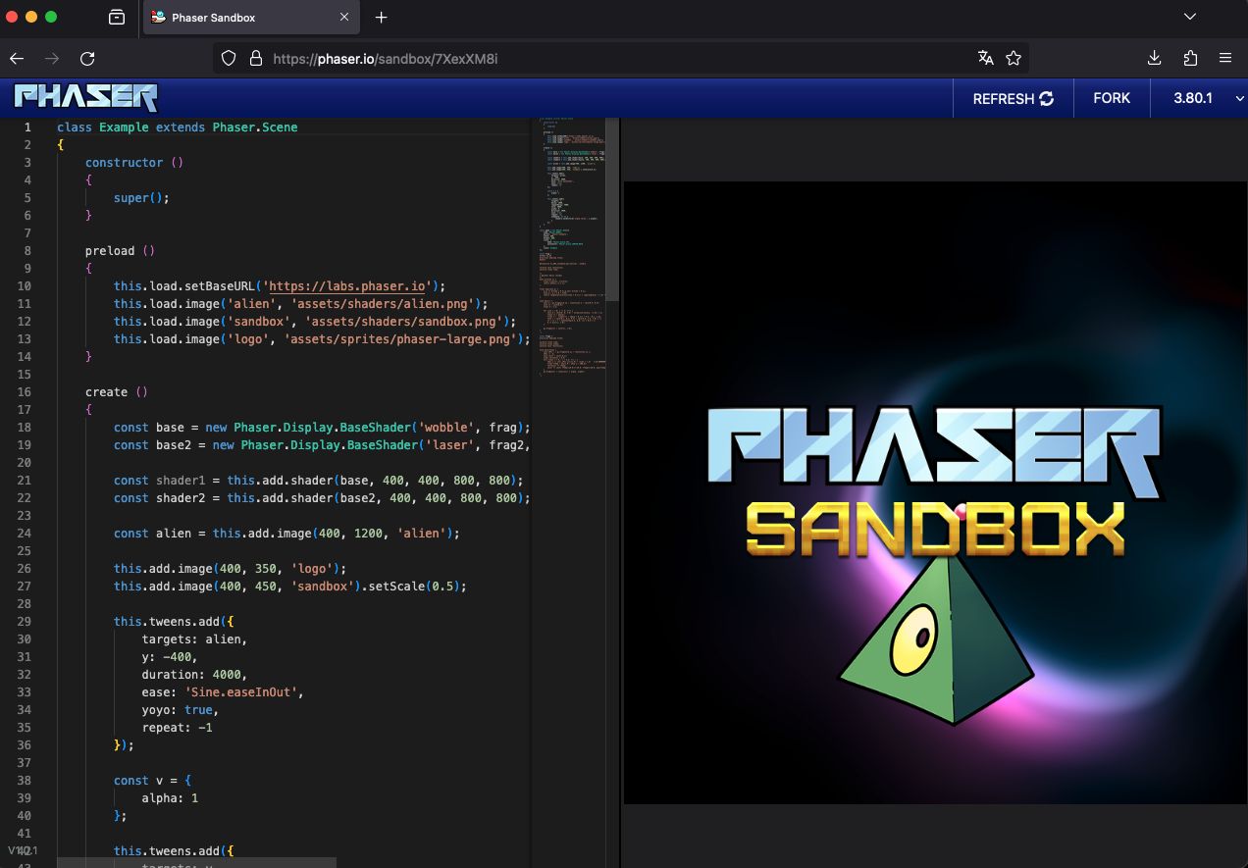Click the code editor vertical scrollbar
Viewport: 1248px width, 868px height.
pyautogui.click(x=612, y=209)
